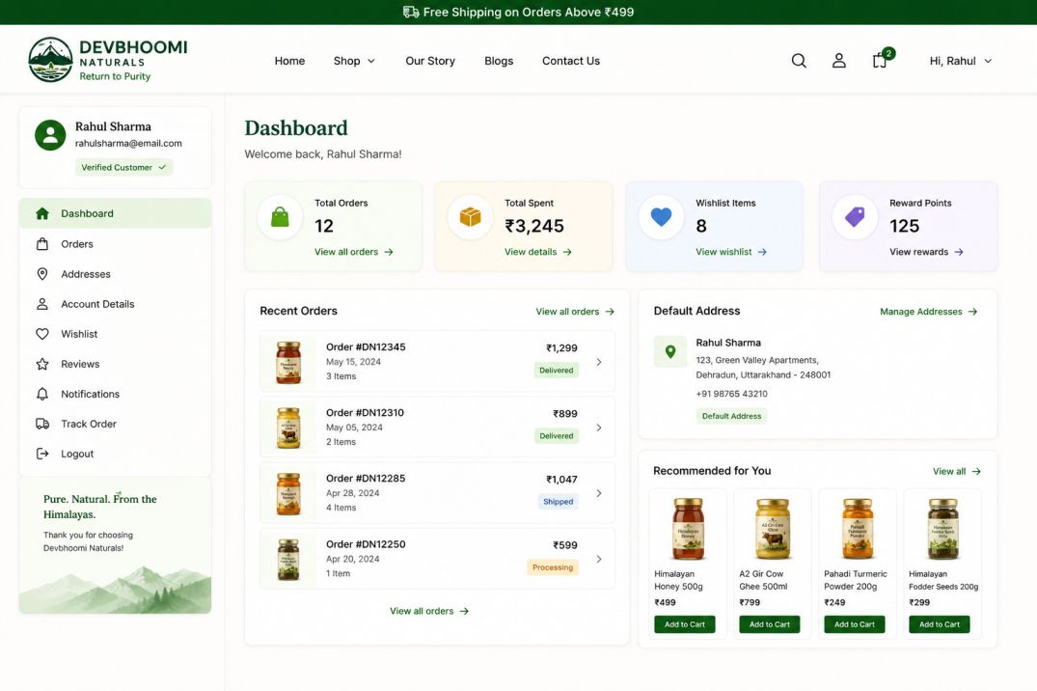Click the Processing status badge
The image size is (1037, 691).
coord(552,567)
